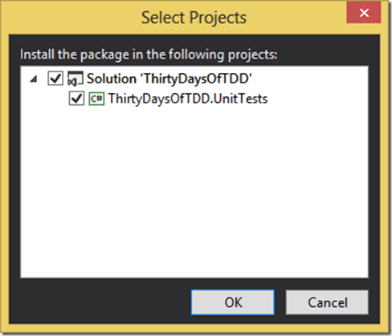Screen dimensions: 392x336
Task: Toggle the solution-level checkmark box
Action: pos(55,79)
